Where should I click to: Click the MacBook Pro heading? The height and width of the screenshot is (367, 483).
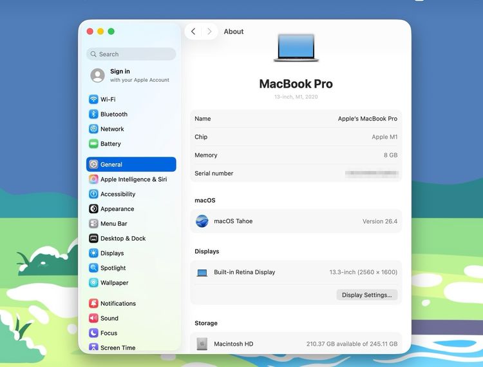(296, 84)
